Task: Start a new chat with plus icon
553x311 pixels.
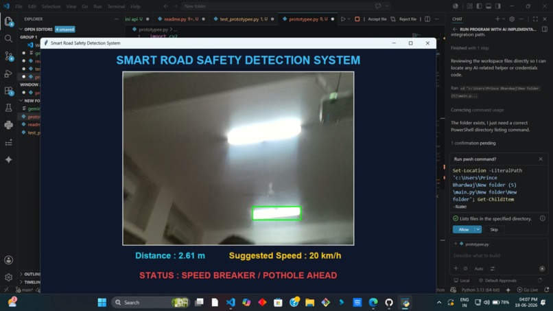Action: tap(497, 19)
